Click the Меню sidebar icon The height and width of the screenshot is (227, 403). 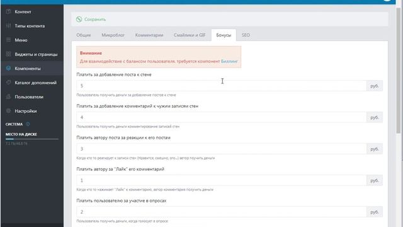8,40
